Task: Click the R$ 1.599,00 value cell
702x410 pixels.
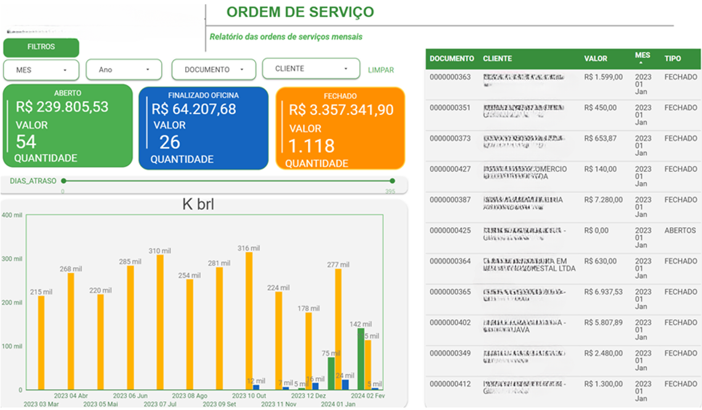Action: tap(603, 77)
